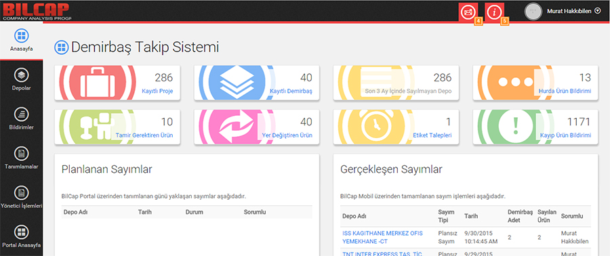Click the 9/30/2015 10:14:45 AM date cell
The image size is (610, 256).
481,237
